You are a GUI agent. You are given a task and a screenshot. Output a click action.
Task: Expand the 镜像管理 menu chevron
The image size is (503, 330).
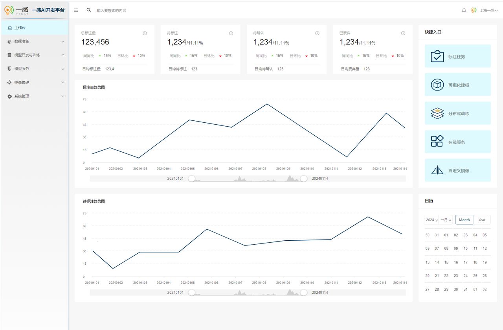click(x=63, y=83)
